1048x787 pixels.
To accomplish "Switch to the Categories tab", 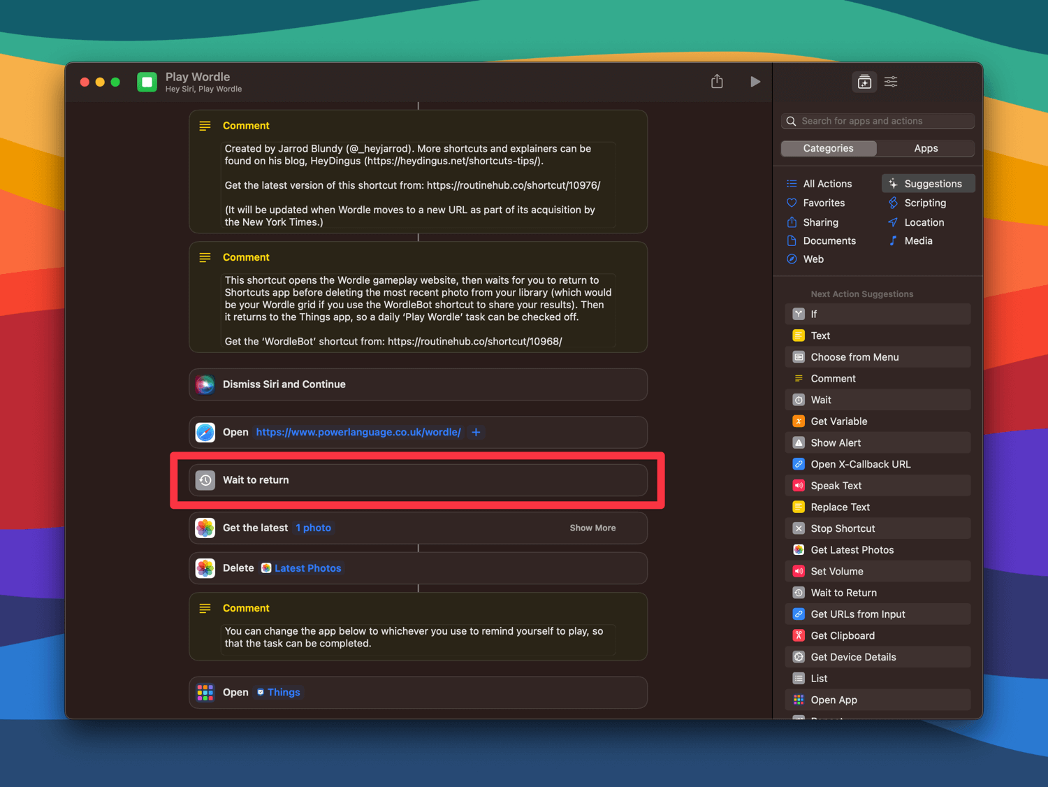I will [x=829, y=148].
